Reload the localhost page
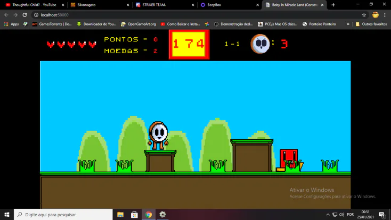Viewport: 391px width, 220px height. pyautogui.click(x=25, y=15)
